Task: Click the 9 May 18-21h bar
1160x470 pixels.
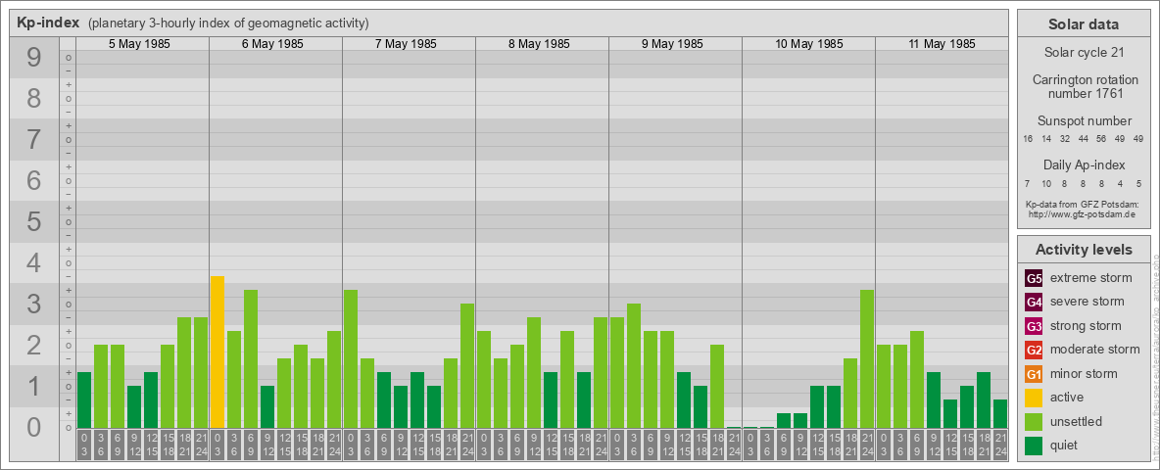Action: click(x=717, y=387)
